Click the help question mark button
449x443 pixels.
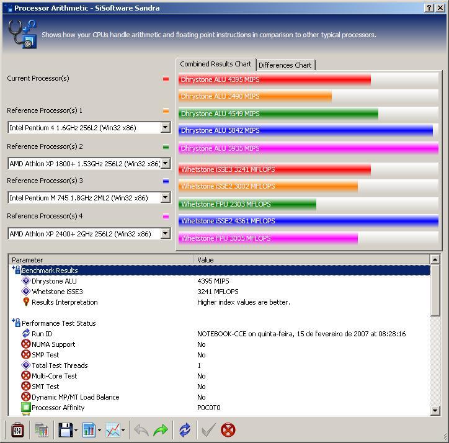tap(429, 7)
